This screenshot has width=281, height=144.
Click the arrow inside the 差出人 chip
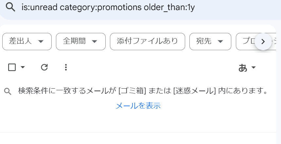tap(41, 41)
